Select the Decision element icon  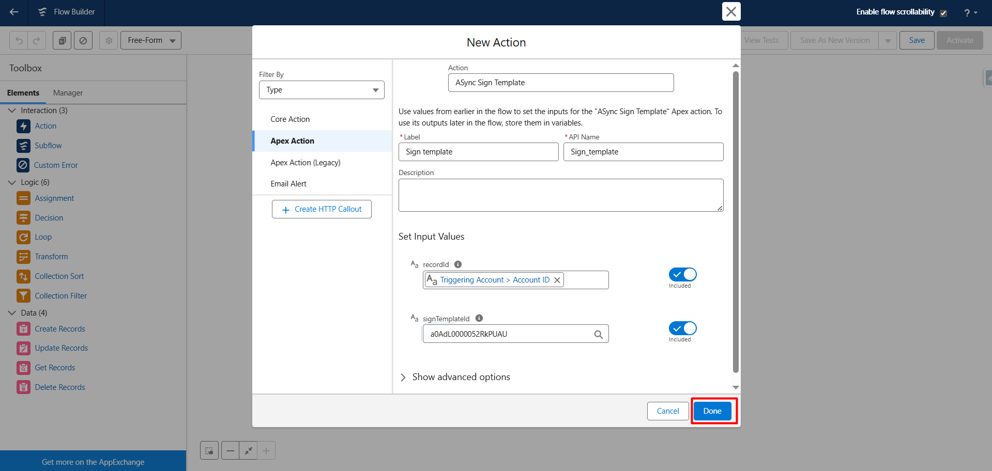tap(23, 218)
